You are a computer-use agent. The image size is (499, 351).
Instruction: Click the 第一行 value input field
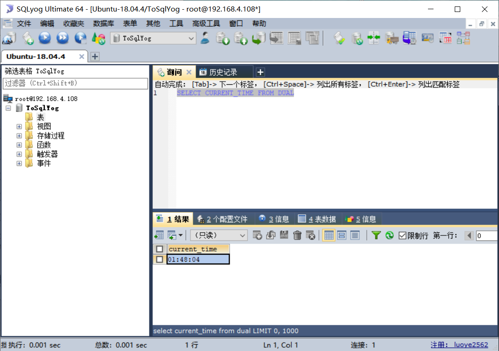point(486,235)
